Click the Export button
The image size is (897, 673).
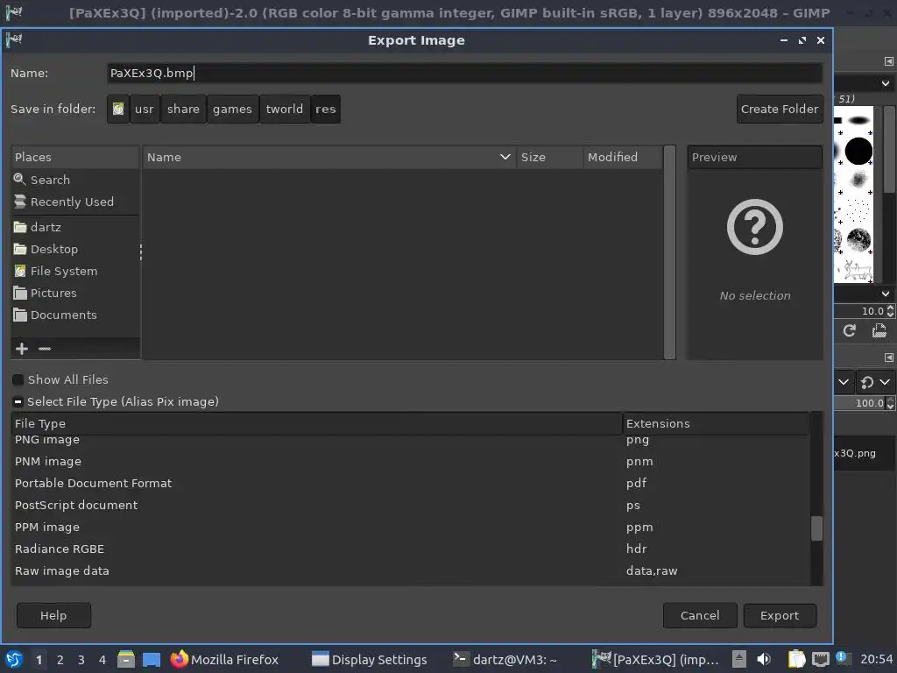[x=779, y=615]
